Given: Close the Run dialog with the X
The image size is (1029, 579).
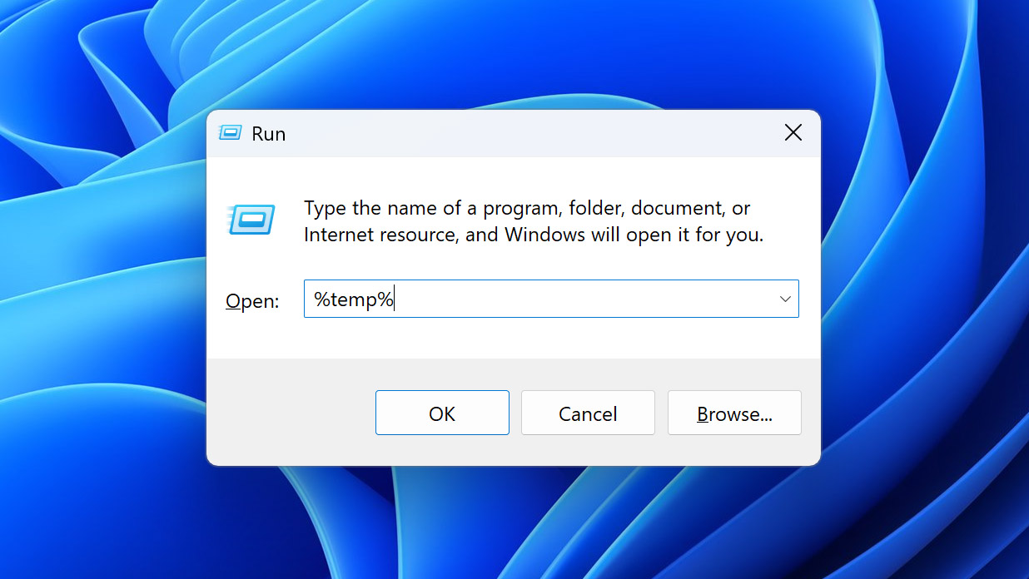Looking at the screenshot, I should point(793,132).
